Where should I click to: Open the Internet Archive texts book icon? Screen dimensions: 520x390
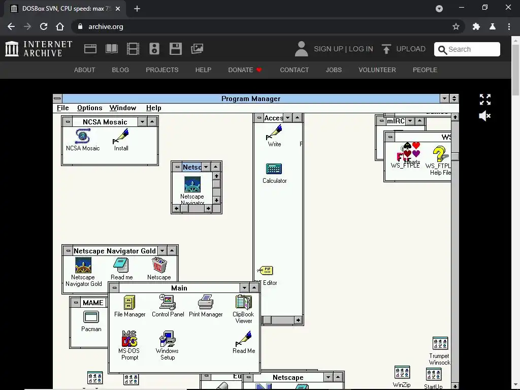click(111, 49)
